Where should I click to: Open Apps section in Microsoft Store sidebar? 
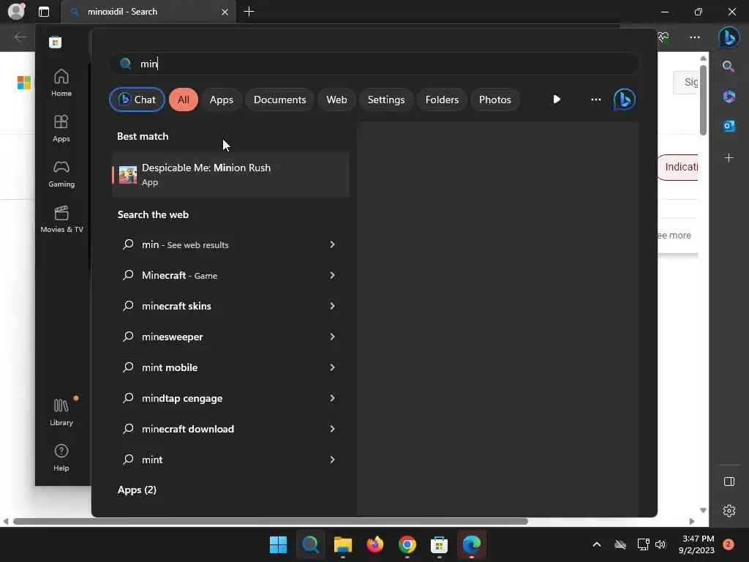tap(61, 129)
